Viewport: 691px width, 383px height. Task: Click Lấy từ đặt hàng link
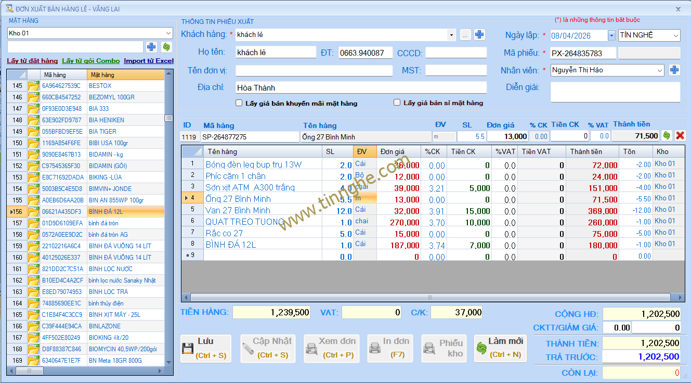(x=32, y=61)
